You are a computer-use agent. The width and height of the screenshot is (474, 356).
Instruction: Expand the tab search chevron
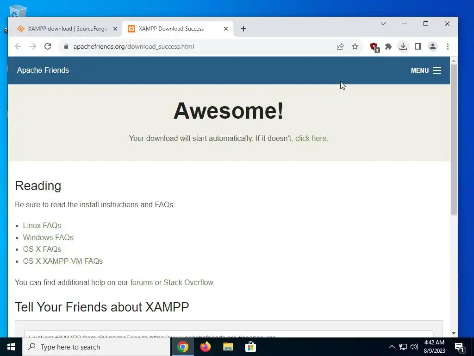[383, 24]
